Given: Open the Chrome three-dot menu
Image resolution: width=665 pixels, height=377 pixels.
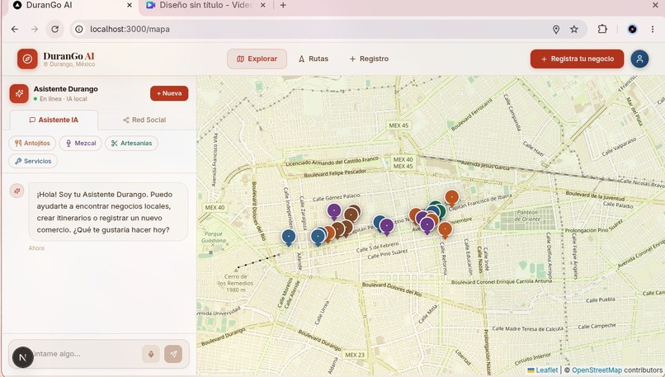Looking at the screenshot, I should coord(653,29).
